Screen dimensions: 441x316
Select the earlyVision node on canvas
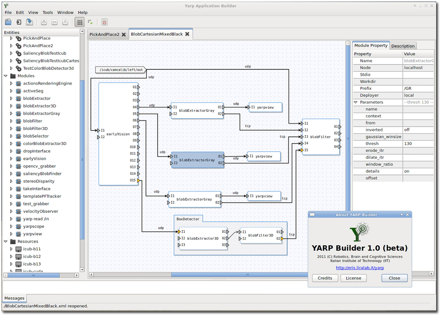pyautogui.click(x=118, y=134)
